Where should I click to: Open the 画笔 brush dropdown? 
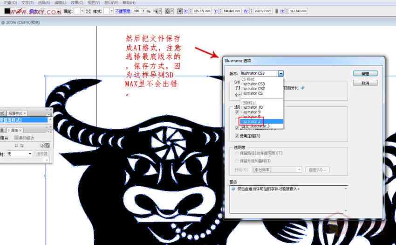(82, 11)
